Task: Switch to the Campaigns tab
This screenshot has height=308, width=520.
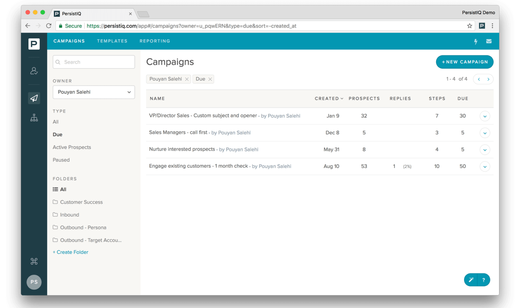Action: click(69, 41)
